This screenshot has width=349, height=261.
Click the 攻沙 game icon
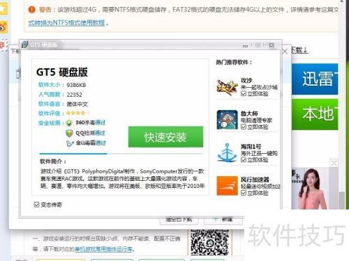click(x=227, y=87)
